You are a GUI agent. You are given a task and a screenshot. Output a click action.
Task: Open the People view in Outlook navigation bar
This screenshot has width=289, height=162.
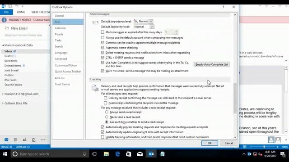coord(24,140)
